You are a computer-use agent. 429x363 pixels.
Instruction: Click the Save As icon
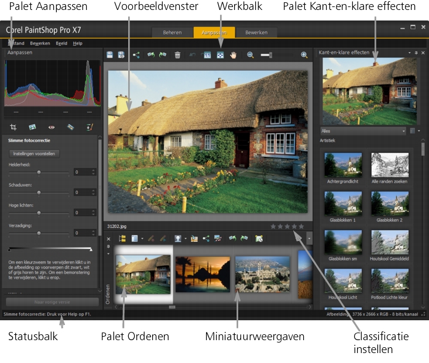coord(121,55)
